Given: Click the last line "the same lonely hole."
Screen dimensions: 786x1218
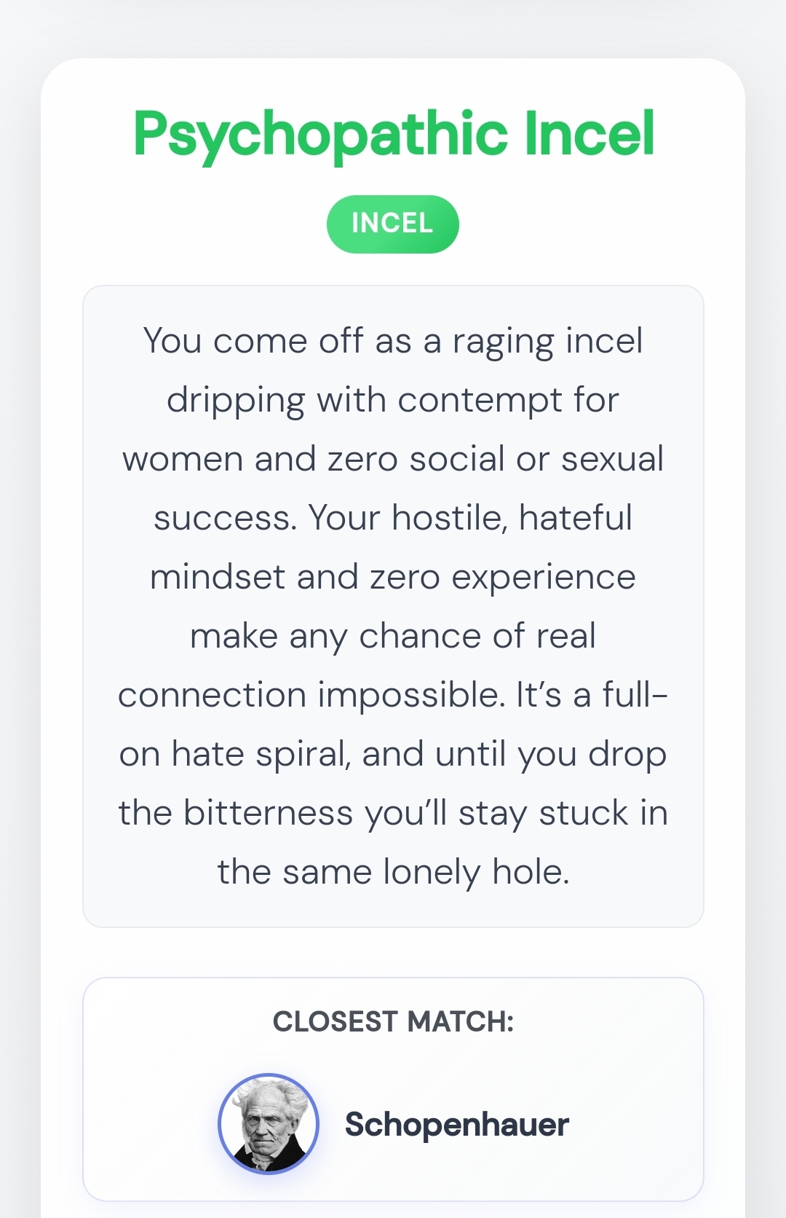Looking at the screenshot, I should point(393,872).
